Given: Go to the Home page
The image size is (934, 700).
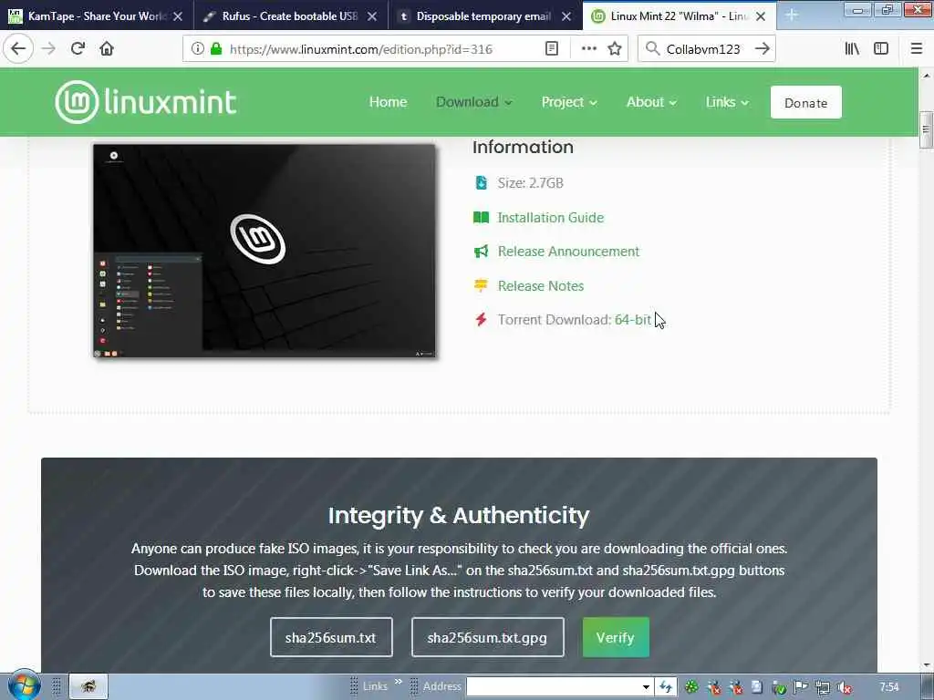Looking at the screenshot, I should pyautogui.click(x=388, y=102).
